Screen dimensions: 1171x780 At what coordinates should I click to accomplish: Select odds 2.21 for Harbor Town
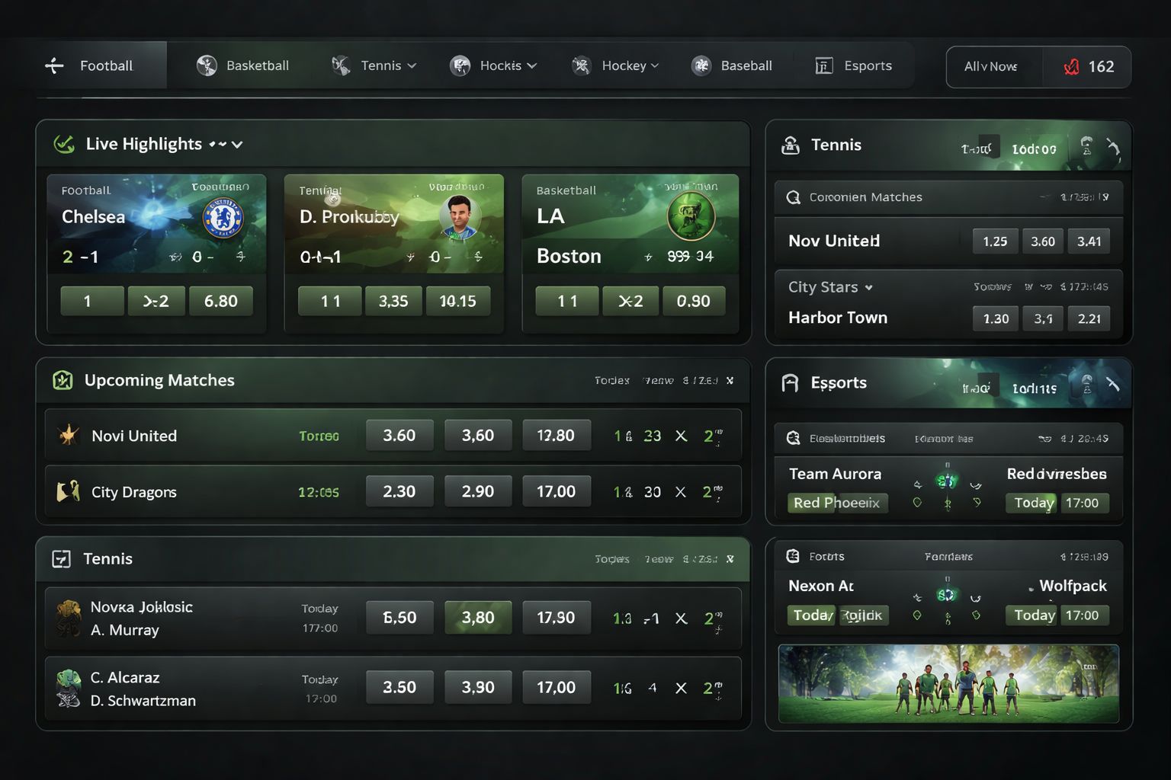[x=1089, y=318]
